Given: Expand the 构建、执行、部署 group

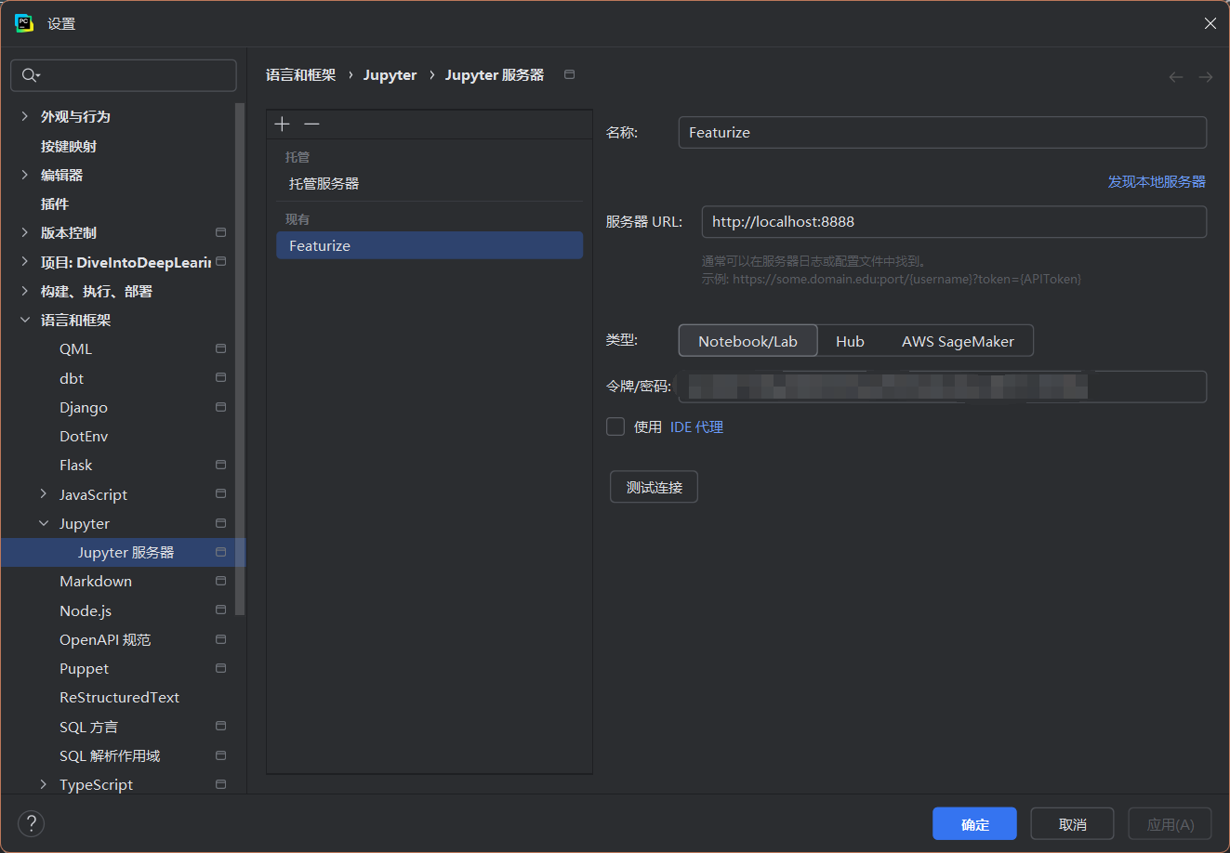Looking at the screenshot, I should tap(25, 291).
